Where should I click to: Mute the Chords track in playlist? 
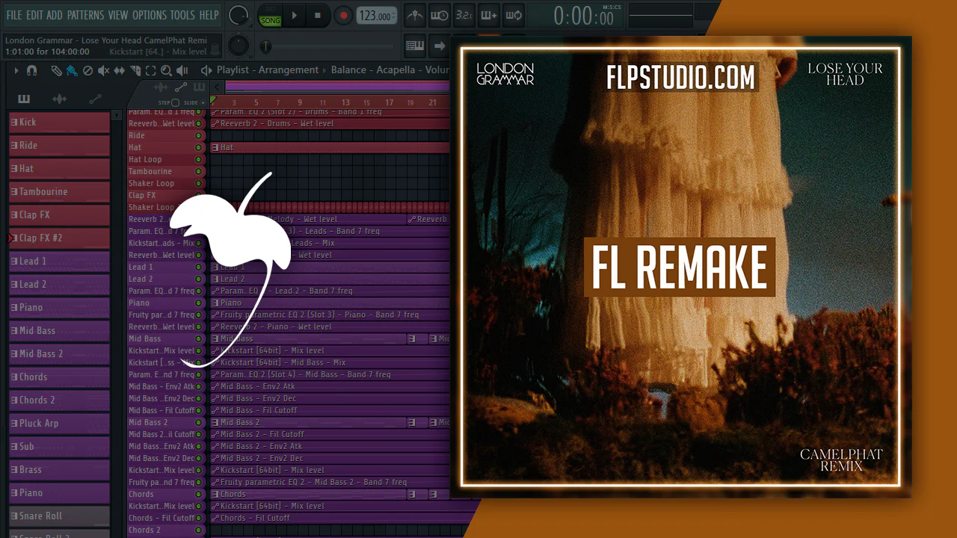pos(199,495)
